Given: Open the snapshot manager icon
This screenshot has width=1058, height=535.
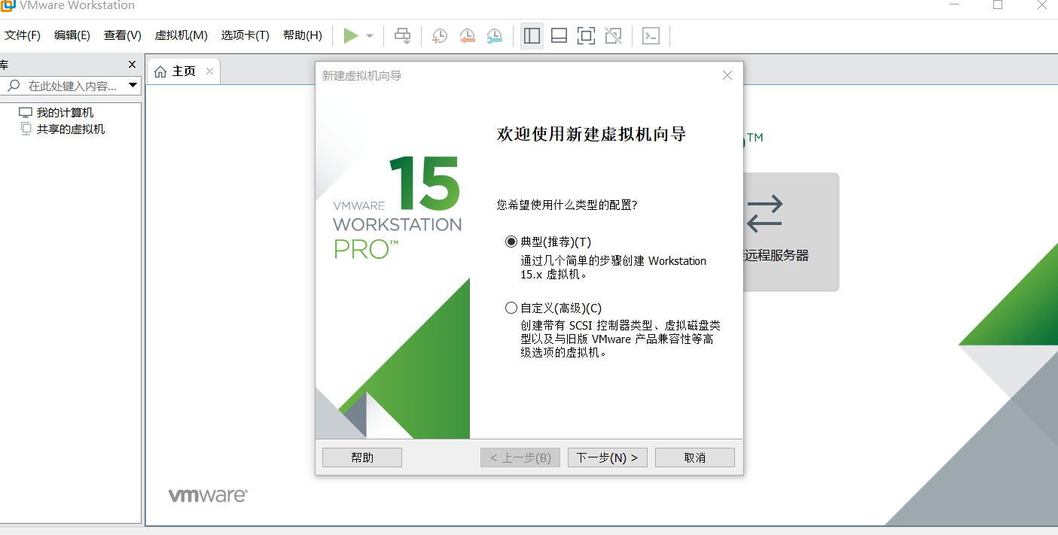Looking at the screenshot, I should pyautogui.click(x=495, y=35).
